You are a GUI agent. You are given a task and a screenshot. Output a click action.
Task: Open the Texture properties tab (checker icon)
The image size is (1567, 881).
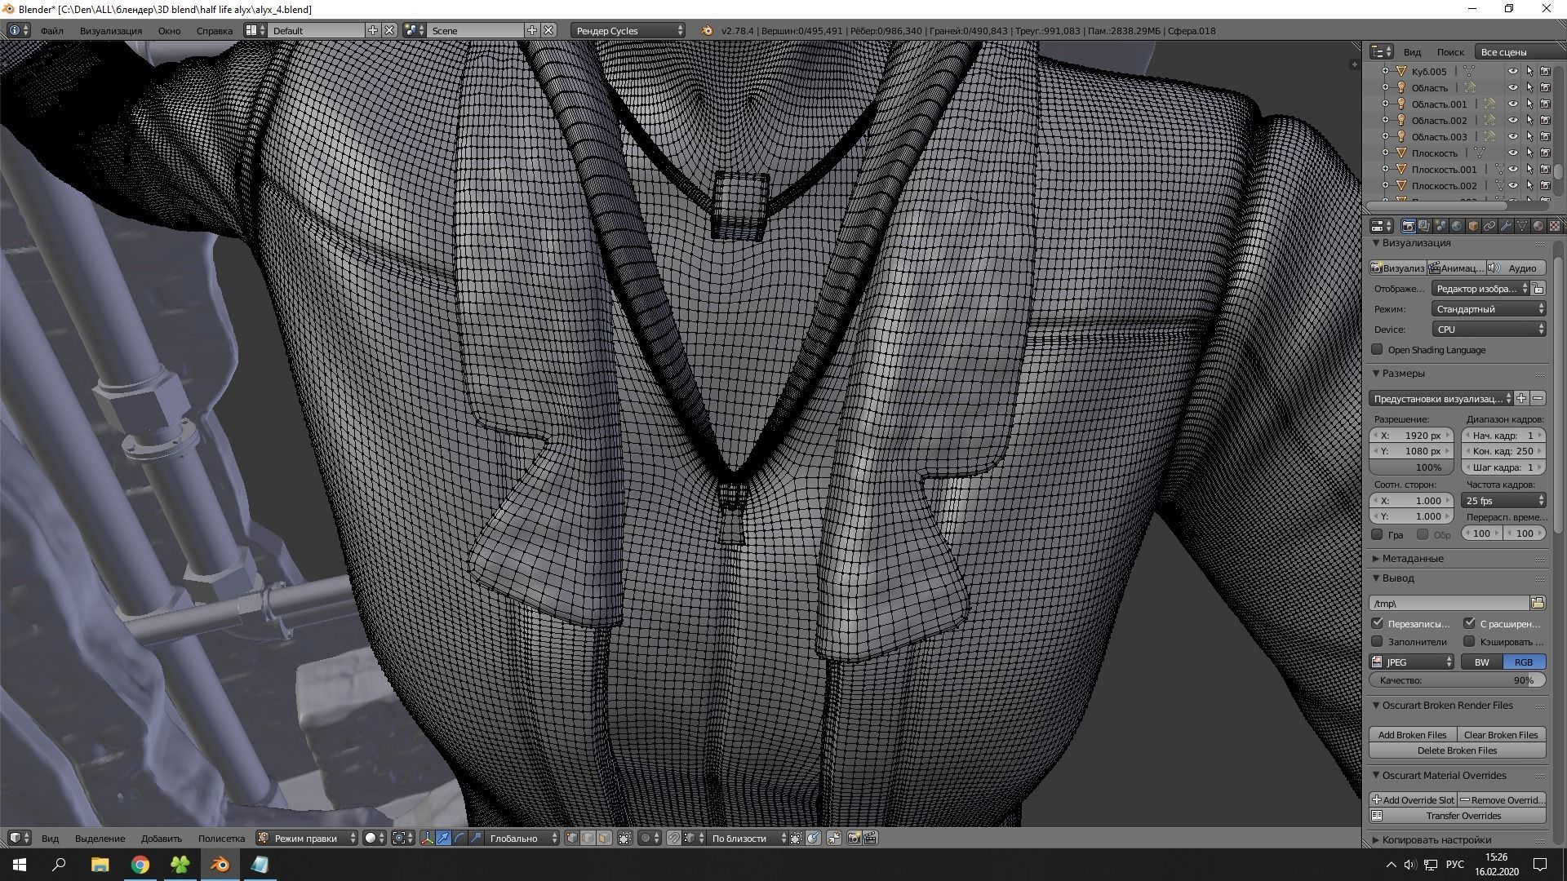(x=1555, y=226)
